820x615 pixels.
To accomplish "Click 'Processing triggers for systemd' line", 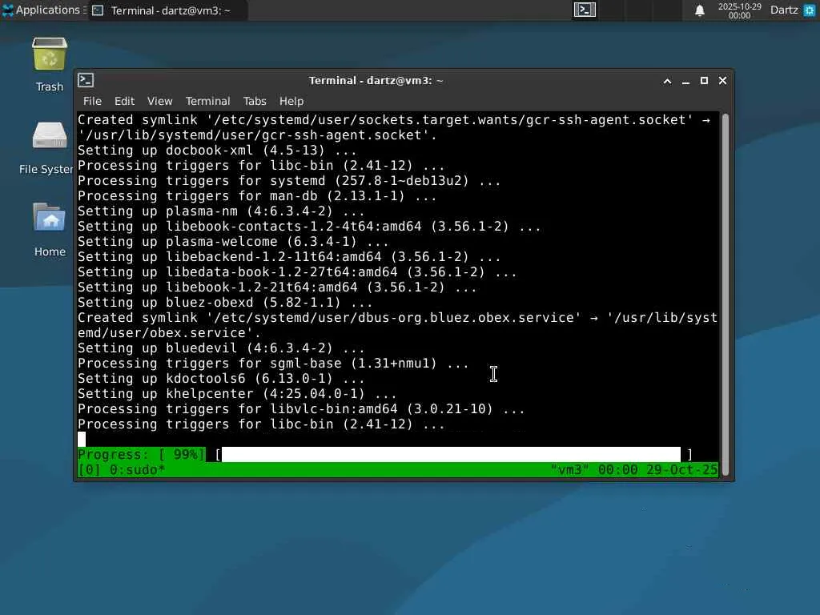I will point(289,181).
